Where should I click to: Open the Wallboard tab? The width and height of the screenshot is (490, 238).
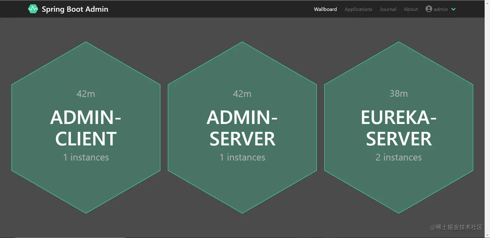(x=325, y=9)
